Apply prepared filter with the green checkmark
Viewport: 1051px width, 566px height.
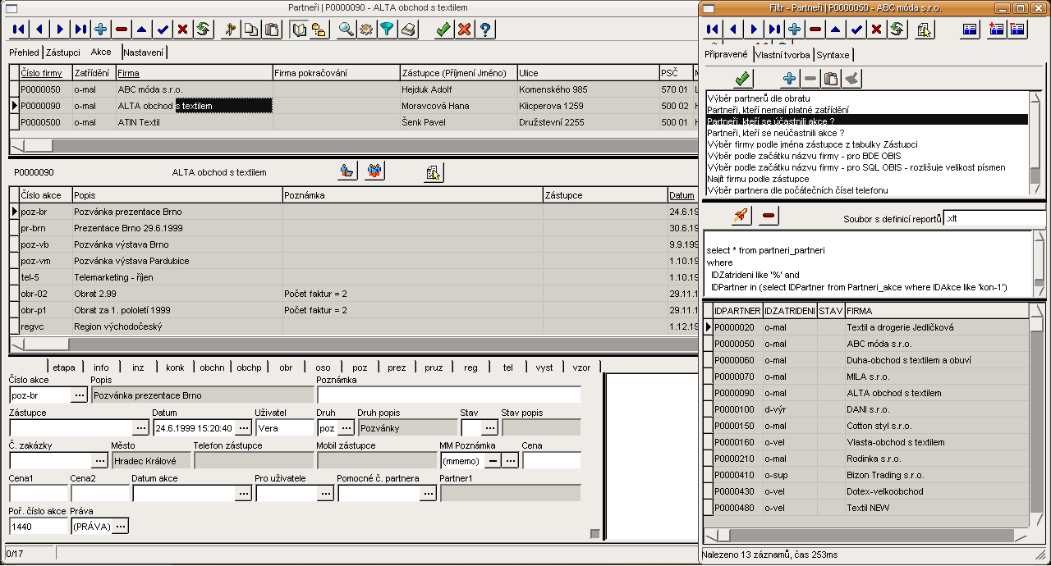(743, 79)
